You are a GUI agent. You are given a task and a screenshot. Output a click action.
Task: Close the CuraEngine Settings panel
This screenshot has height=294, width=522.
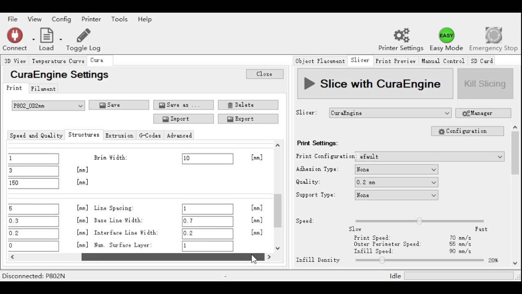point(265,74)
